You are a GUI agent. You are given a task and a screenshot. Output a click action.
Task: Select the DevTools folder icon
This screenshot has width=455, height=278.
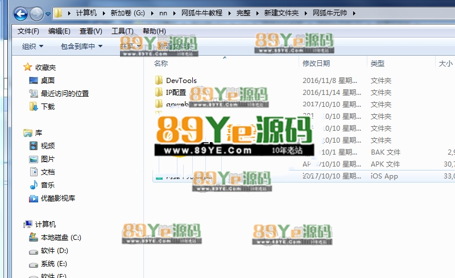click(x=159, y=80)
